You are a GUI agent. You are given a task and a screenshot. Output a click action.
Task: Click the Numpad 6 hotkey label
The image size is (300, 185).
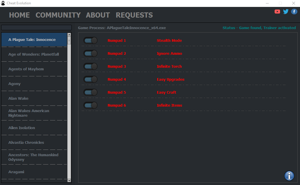point(117,105)
